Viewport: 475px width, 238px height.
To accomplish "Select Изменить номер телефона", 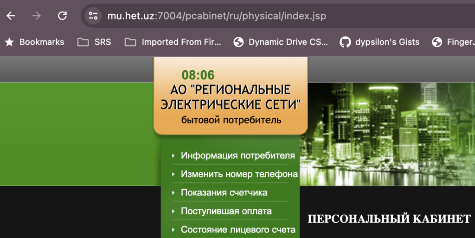I will (x=239, y=174).
